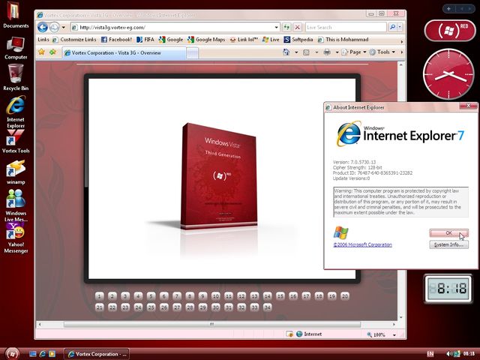
Task: Open the Vortex Tools desktop shortcut
Action: (x=16, y=142)
